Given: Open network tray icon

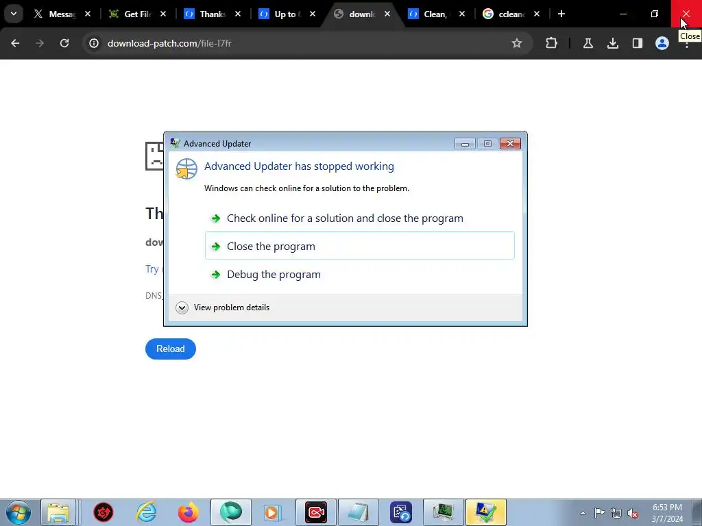Looking at the screenshot, I should [616, 513].
